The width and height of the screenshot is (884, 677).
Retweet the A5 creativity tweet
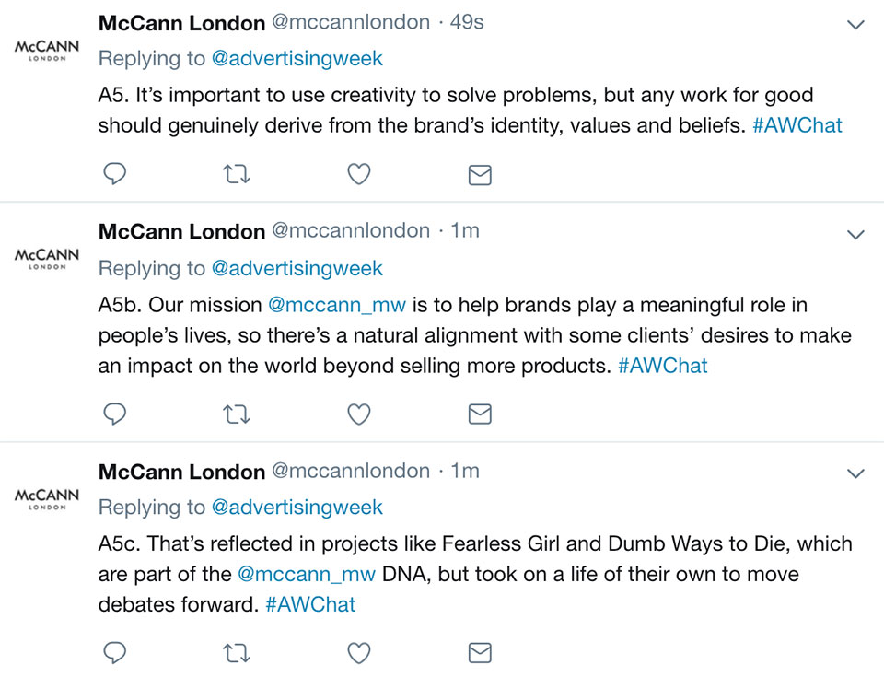237,174
